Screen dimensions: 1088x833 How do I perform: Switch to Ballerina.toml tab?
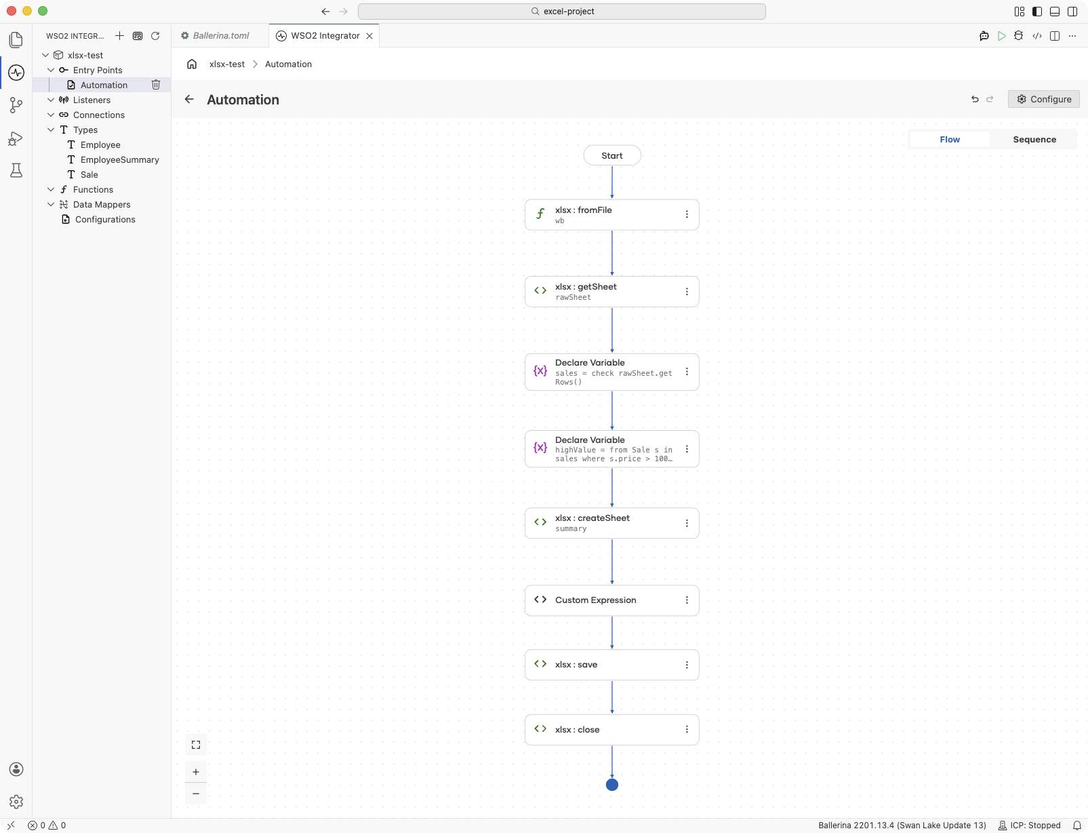(220, 36)
